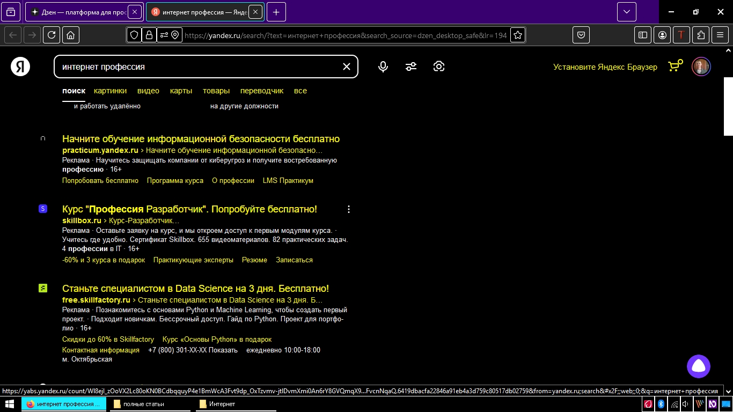Search by image with camera icon
The width and height of the screenshot is (733, 412).
[x=439, y=67]
